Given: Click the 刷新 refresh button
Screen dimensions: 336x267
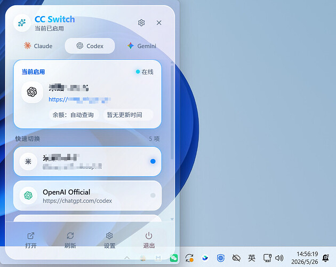Looking at the screenshot, I should click(x=70, y=240).
